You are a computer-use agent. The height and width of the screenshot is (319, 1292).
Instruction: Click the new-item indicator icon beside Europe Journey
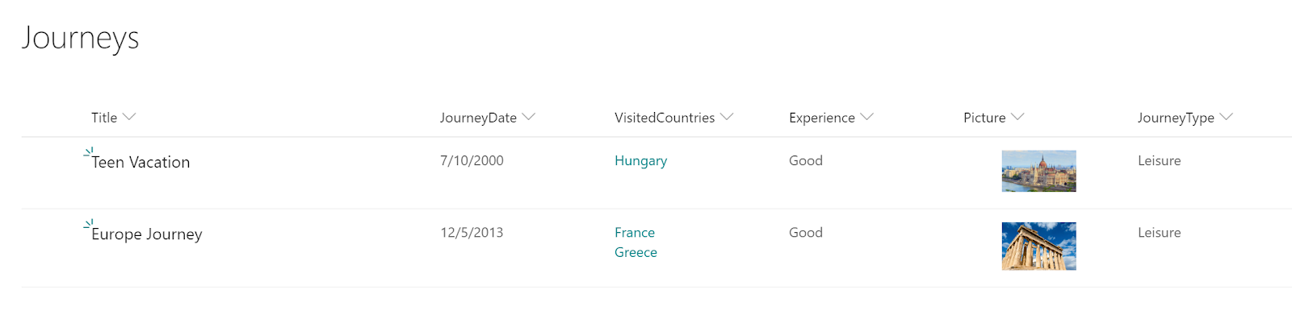pos(89,223)
